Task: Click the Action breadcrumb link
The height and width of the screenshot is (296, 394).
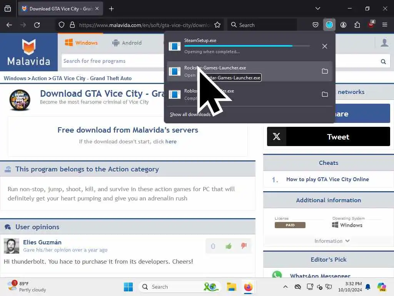Action: click(39, 78)
